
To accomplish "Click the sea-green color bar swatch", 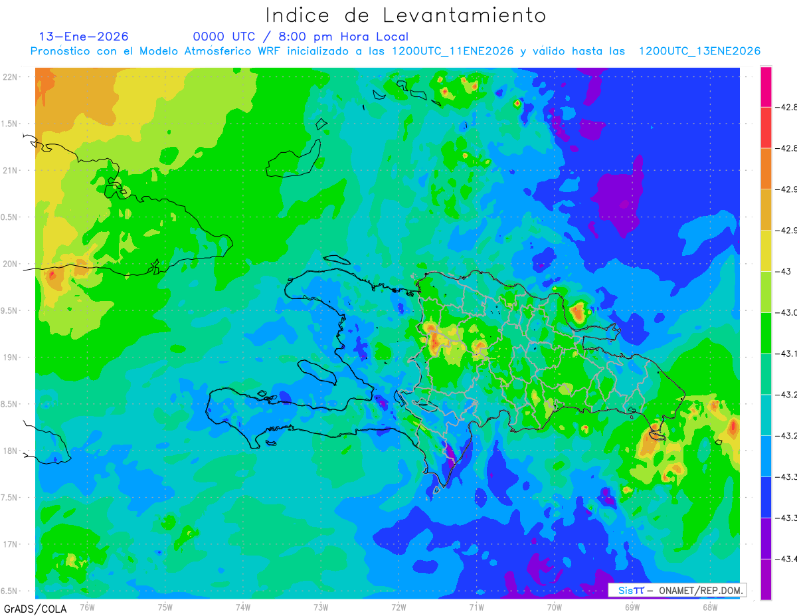I will pyautogui.click(x=766, y=374).
